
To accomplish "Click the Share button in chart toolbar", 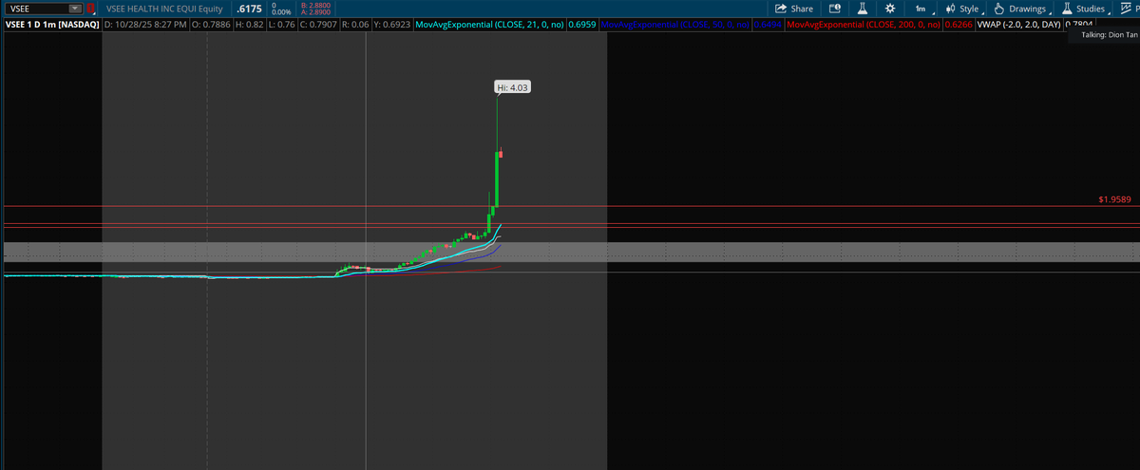I will coord(794,9).
